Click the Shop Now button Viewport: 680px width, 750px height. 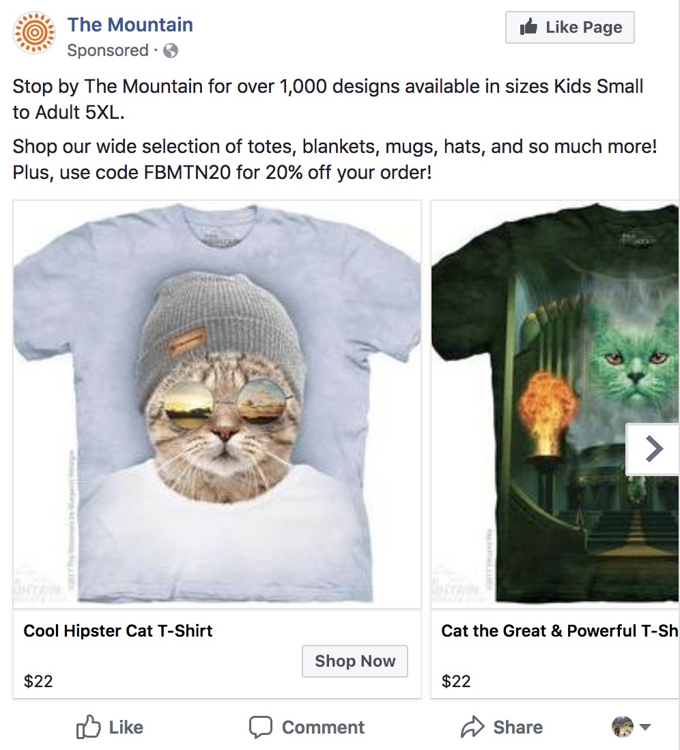(x=355, y=661)
